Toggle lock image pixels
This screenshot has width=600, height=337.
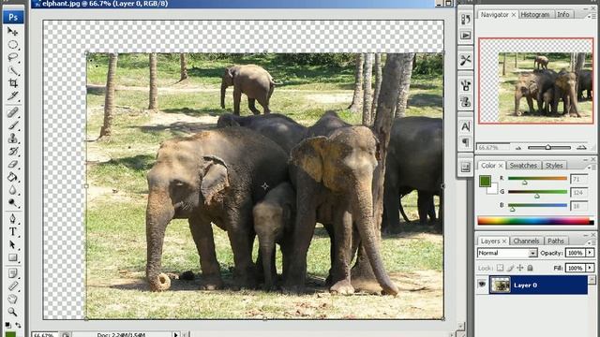[510, 268]
